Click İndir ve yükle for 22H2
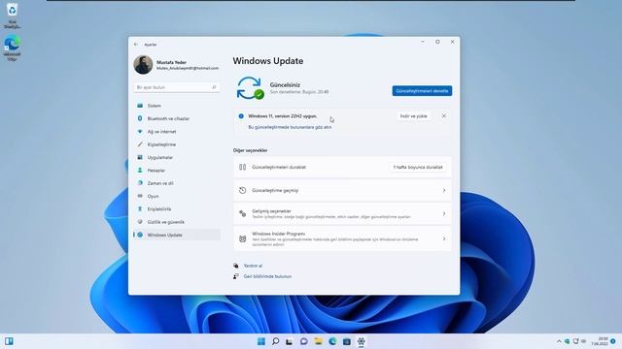 click(x=413, y=116)
